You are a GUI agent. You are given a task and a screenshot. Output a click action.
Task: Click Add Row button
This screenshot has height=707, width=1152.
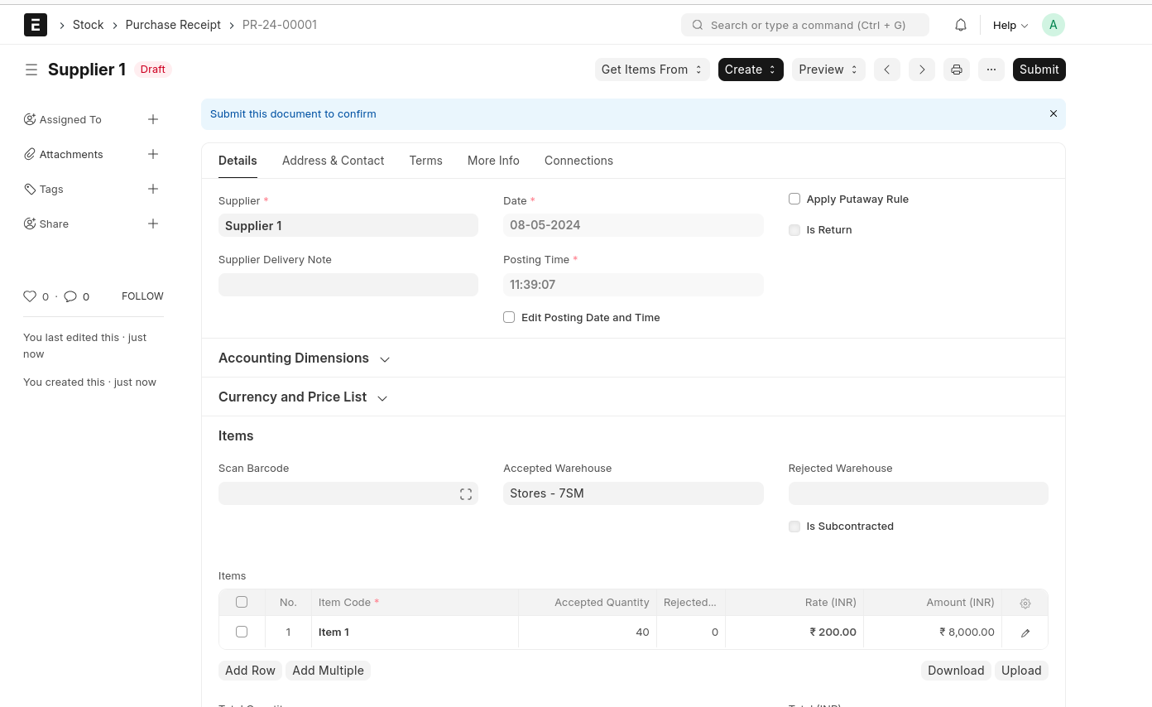tap(250, 671)
